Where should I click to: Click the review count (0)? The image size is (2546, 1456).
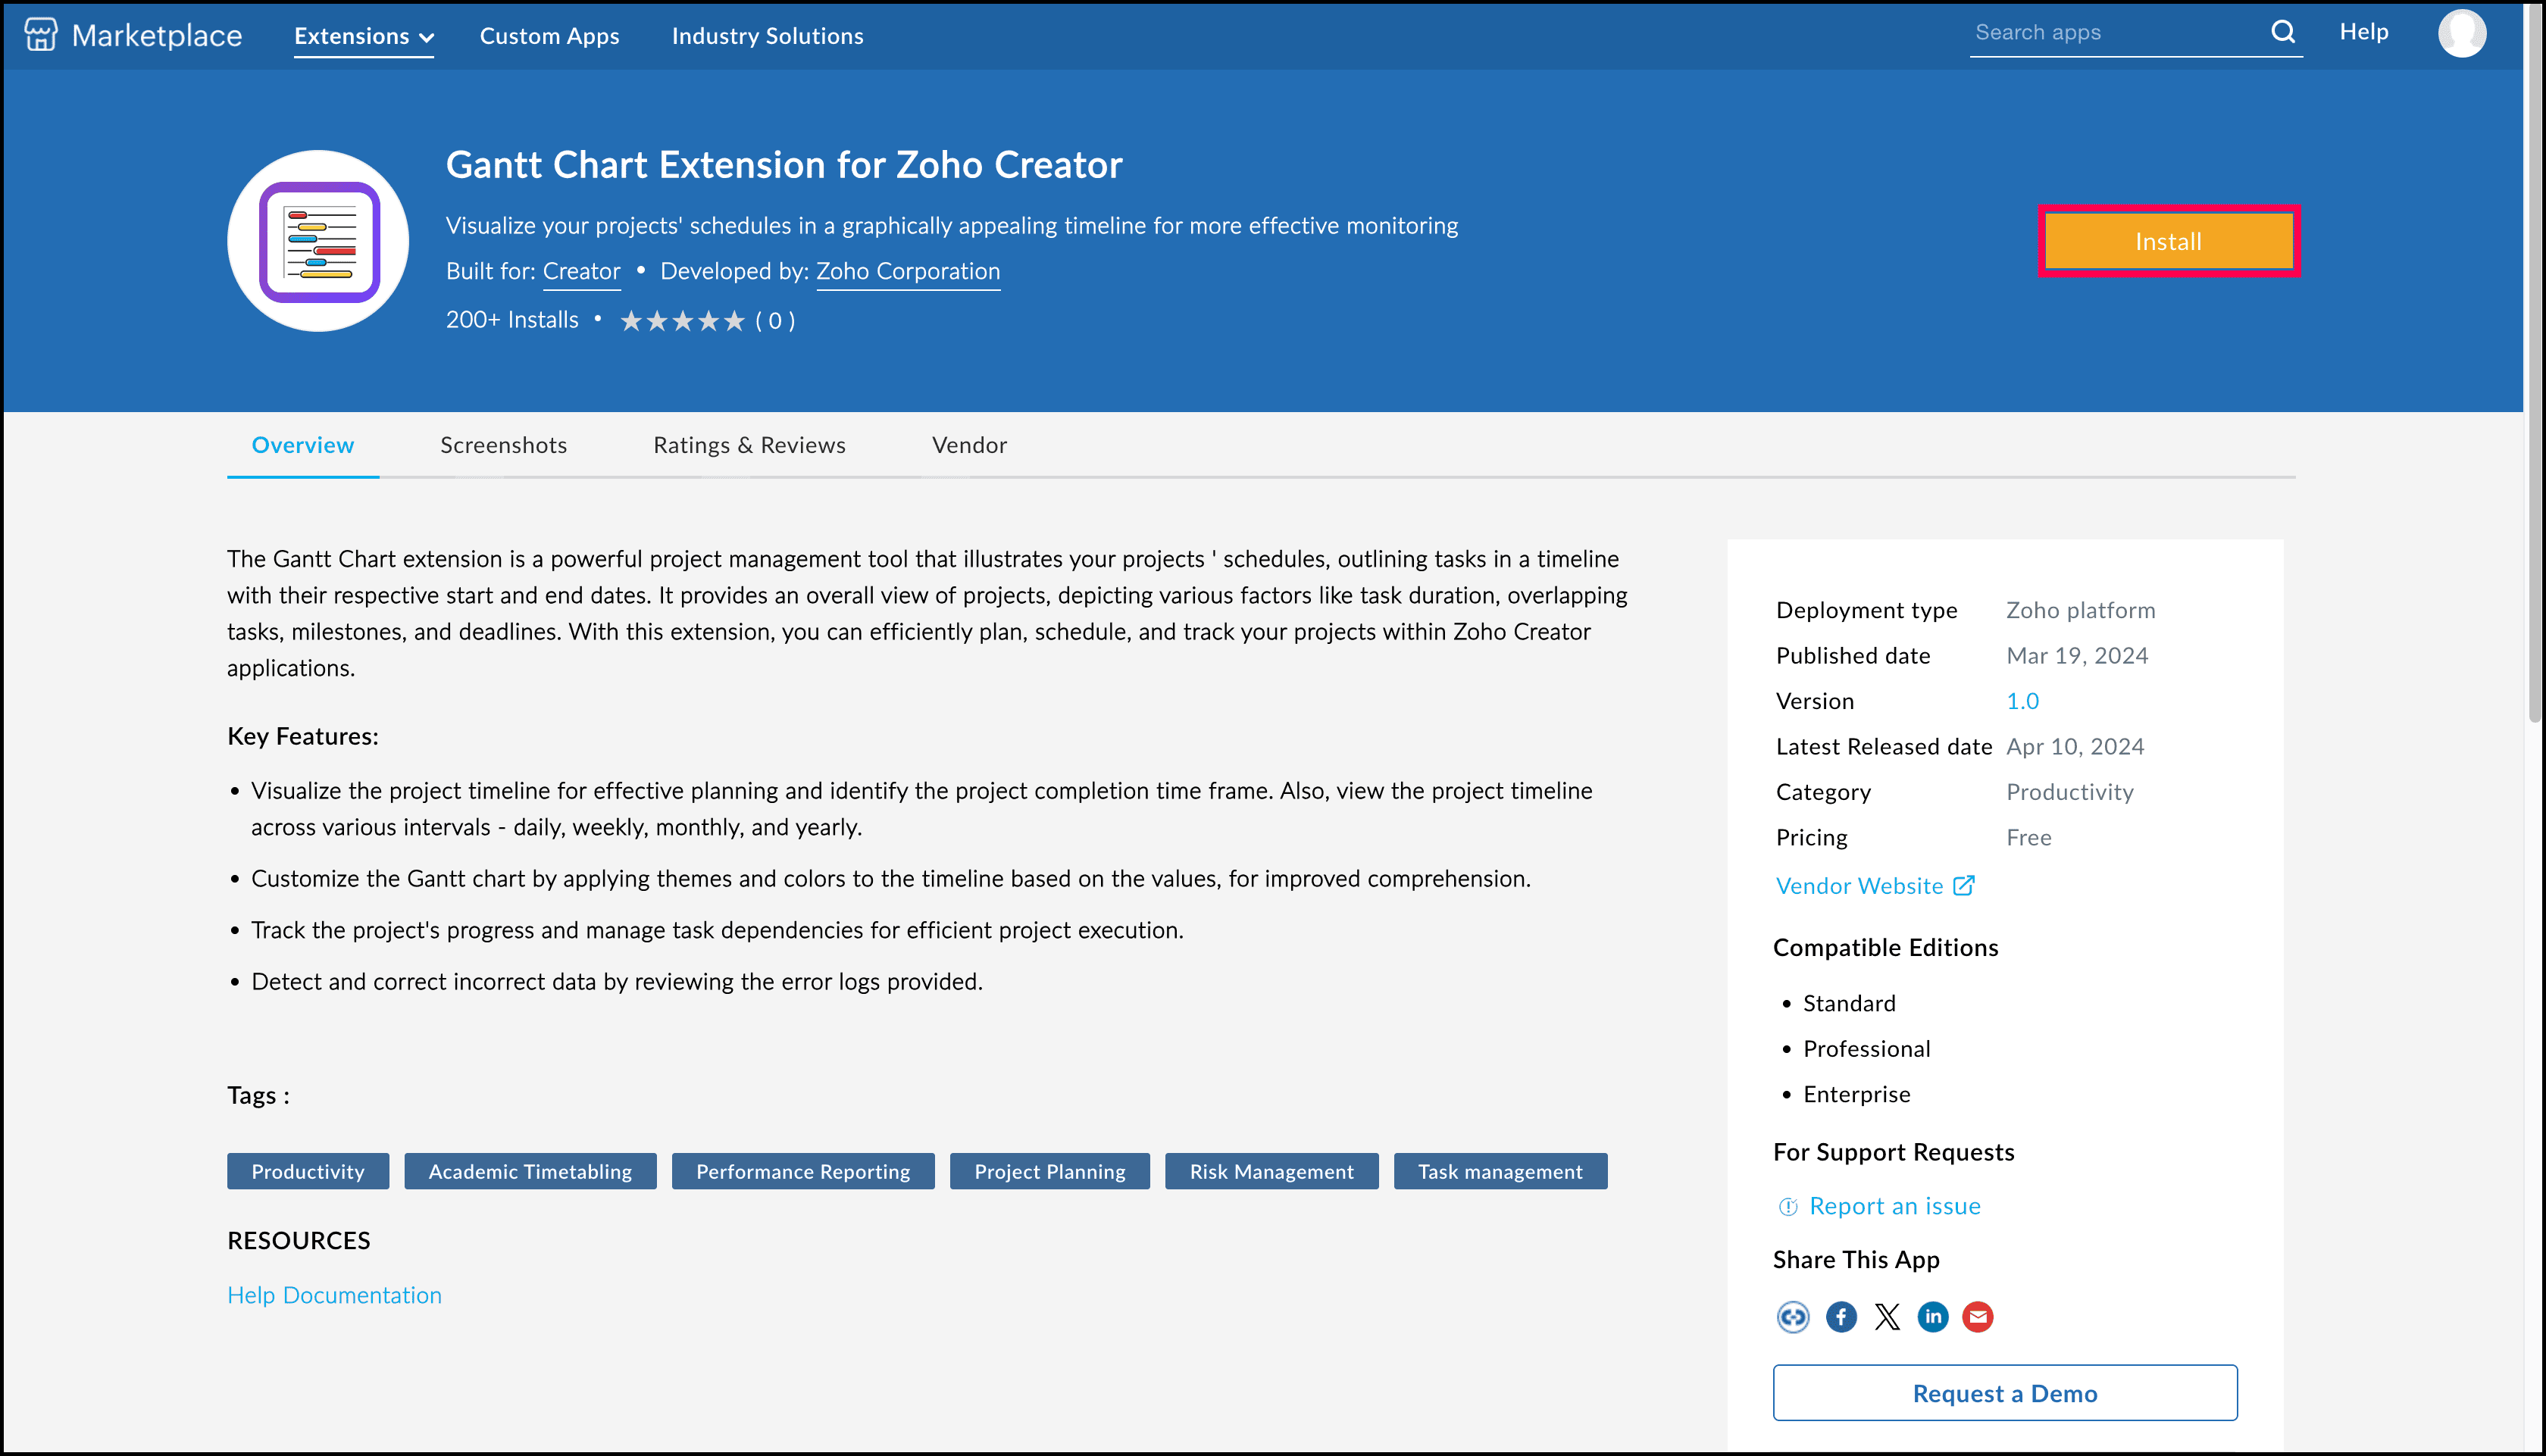[x=775, y=321]
